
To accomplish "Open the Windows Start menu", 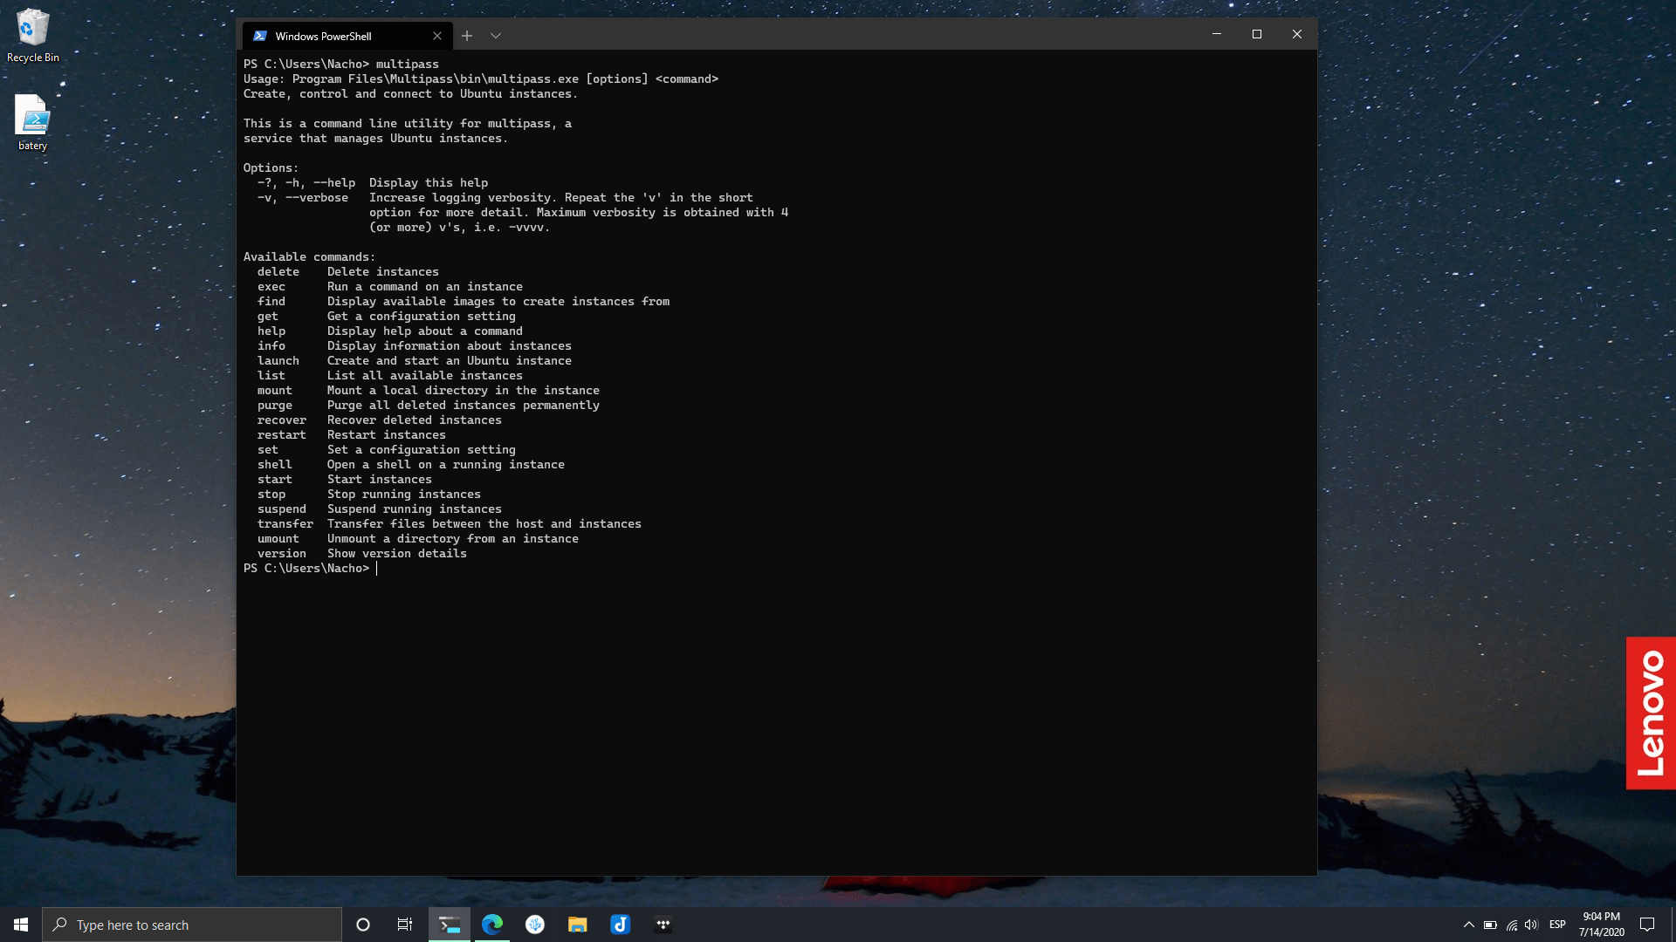I will coord(21,925).
